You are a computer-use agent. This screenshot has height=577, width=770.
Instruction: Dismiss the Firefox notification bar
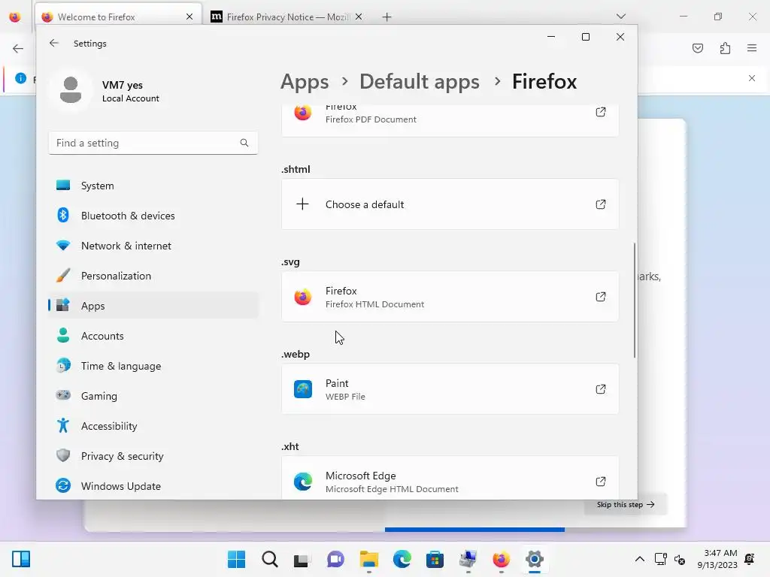(x=752, y=78)
